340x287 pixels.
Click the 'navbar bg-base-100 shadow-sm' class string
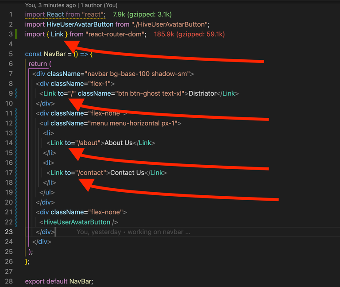(137, 74)
